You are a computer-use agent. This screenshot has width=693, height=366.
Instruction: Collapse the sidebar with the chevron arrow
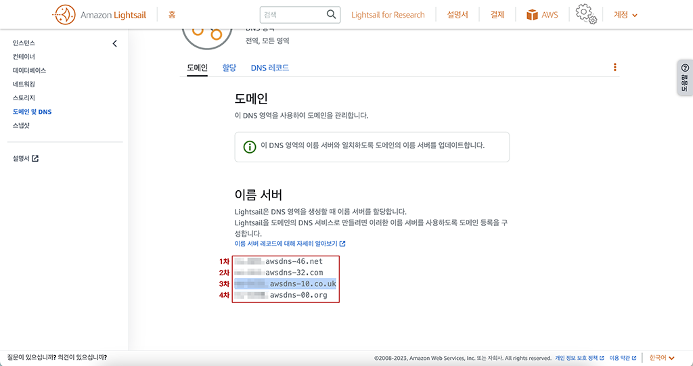115,43
